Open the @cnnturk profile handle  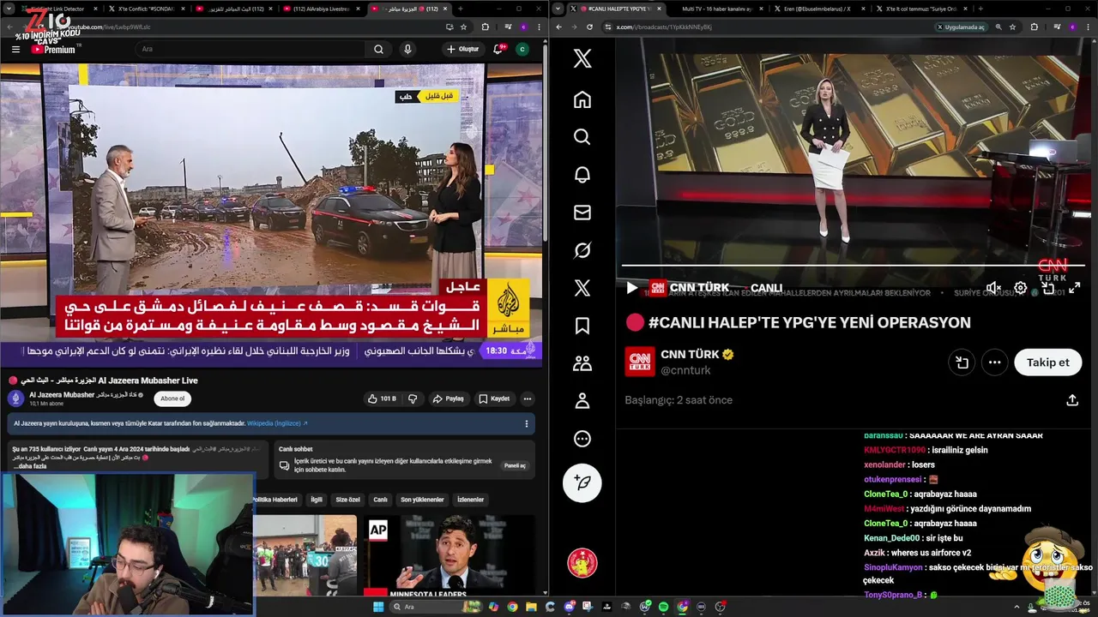point(685,370)
